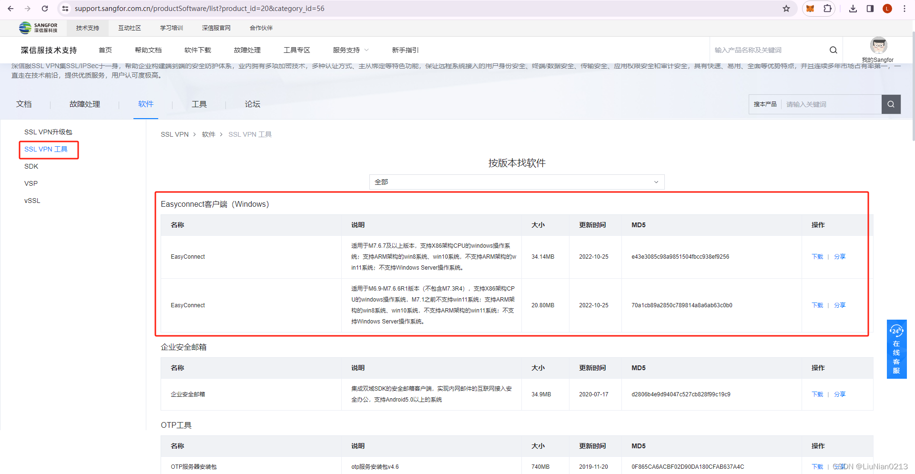Viewport: 915px width, 474px height.
Task: Download OTP服务器安装包
Action: tap(817, 467)
